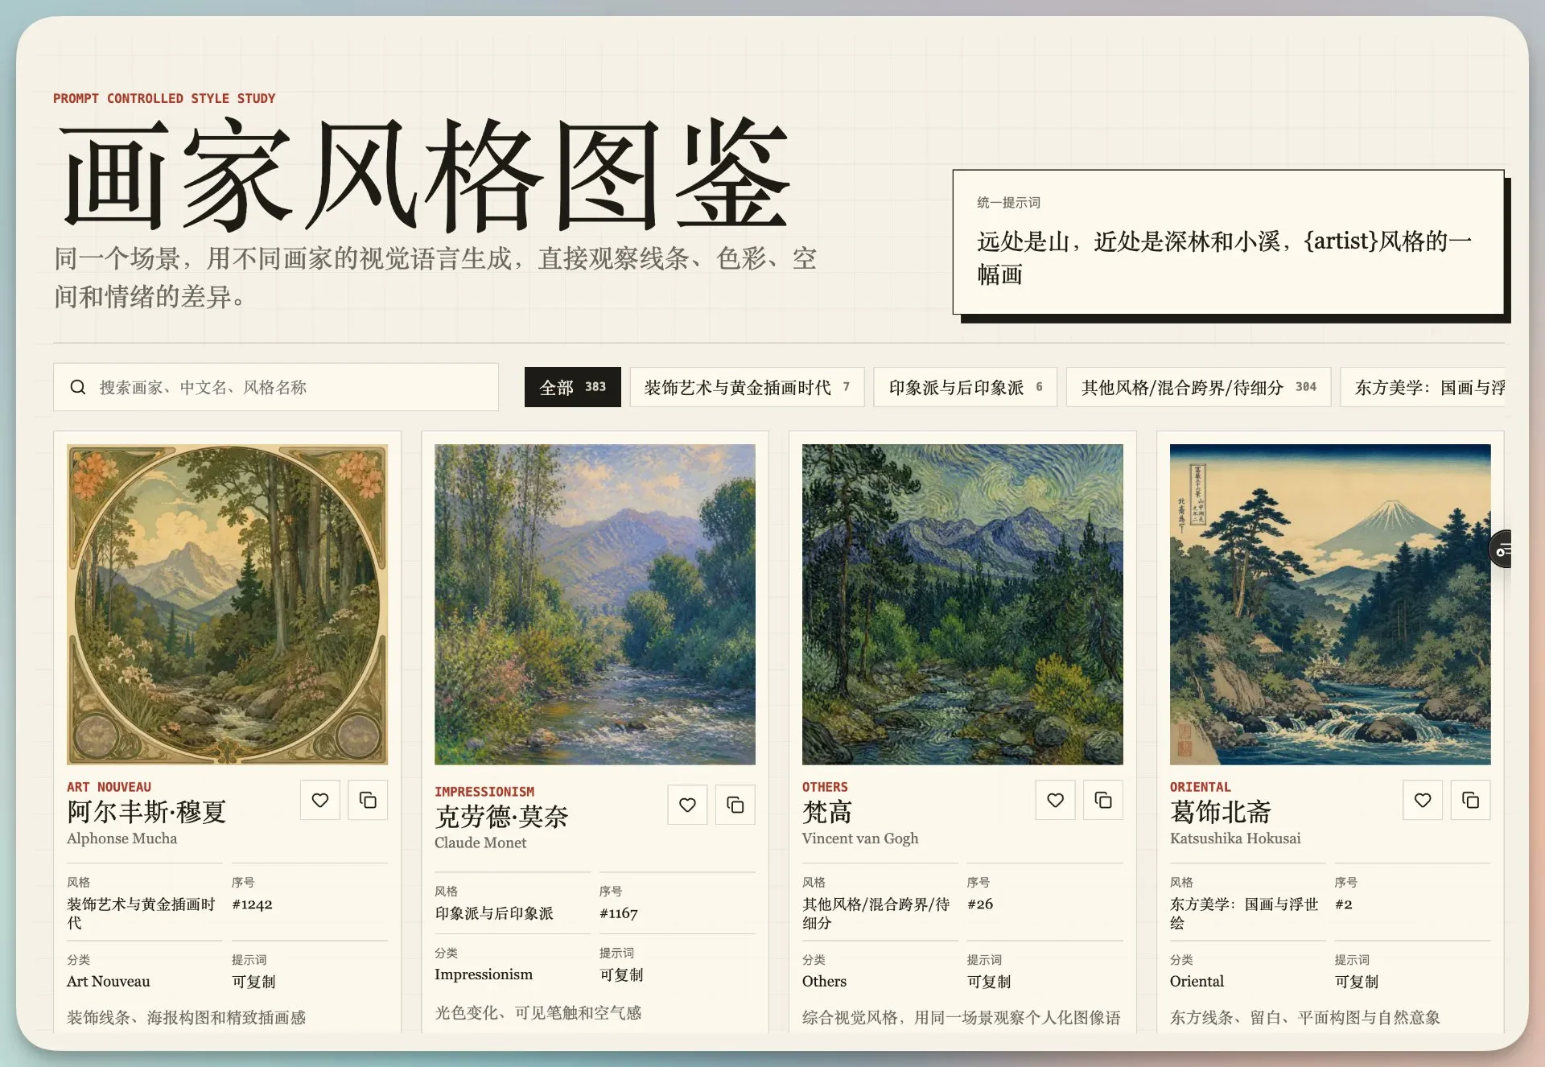Open the Claude Monet painting thumbnail
1545x1067 pixels.
[595, 604]
